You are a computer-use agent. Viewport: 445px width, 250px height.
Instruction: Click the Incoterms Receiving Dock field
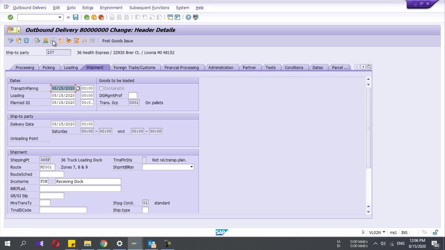(x=88, y=181)
